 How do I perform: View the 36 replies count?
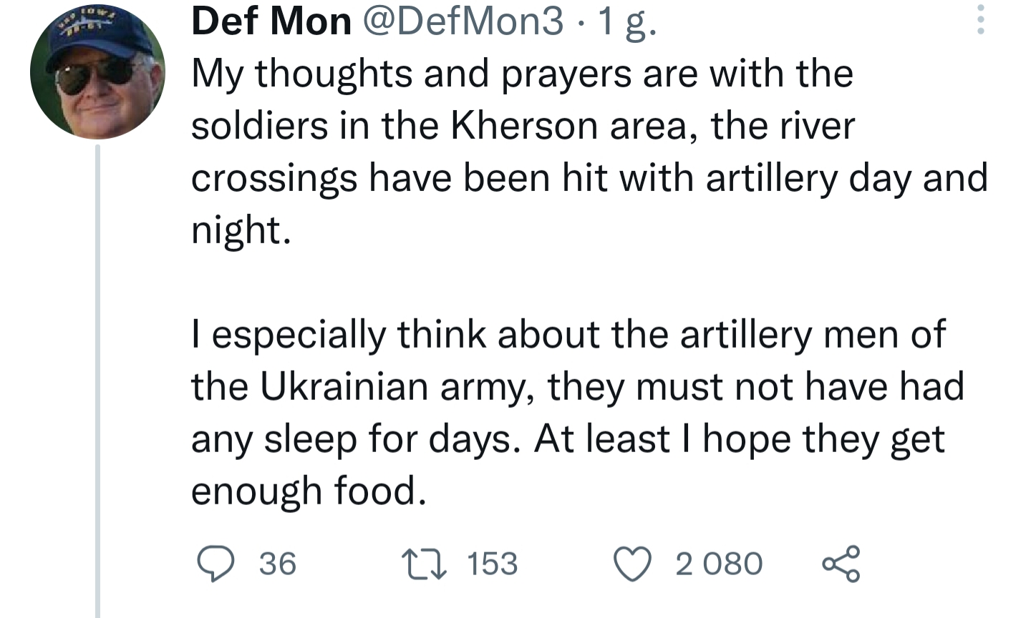278,564
